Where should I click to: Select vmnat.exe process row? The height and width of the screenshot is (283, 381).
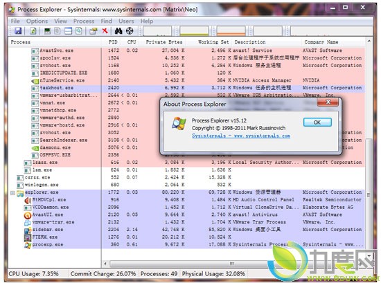coord(84,102)
